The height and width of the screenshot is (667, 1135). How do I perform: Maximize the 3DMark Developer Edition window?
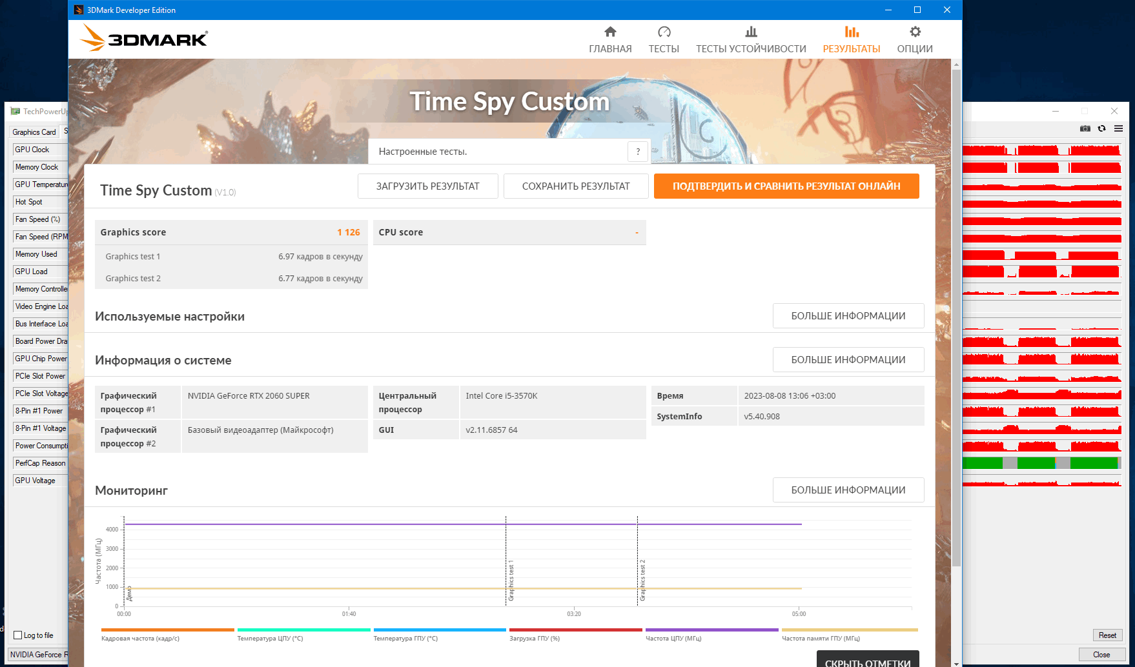(917, 10)
